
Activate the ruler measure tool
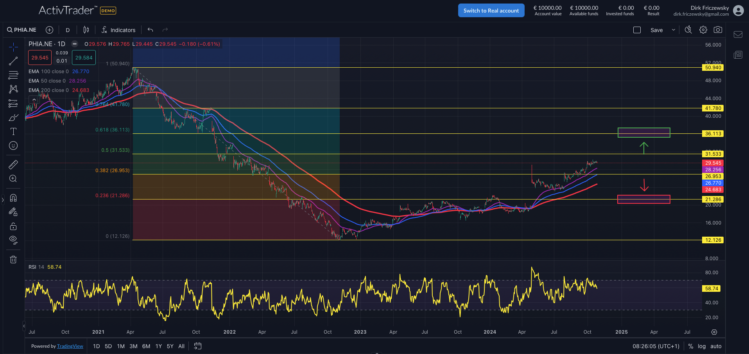13,165
